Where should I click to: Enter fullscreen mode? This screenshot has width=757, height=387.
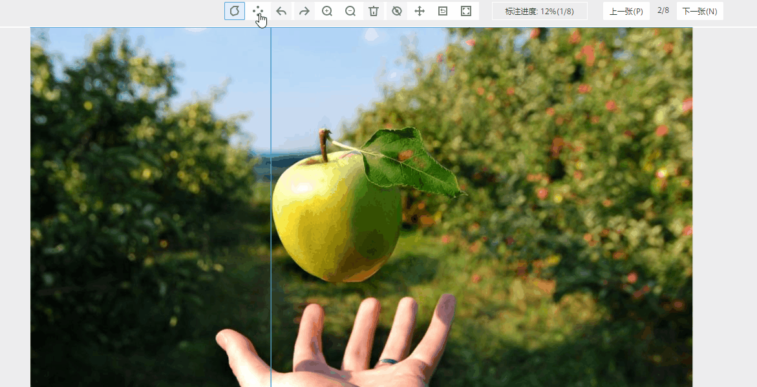tap(466, 11)
